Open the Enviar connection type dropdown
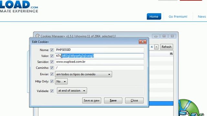 point(83,74)
